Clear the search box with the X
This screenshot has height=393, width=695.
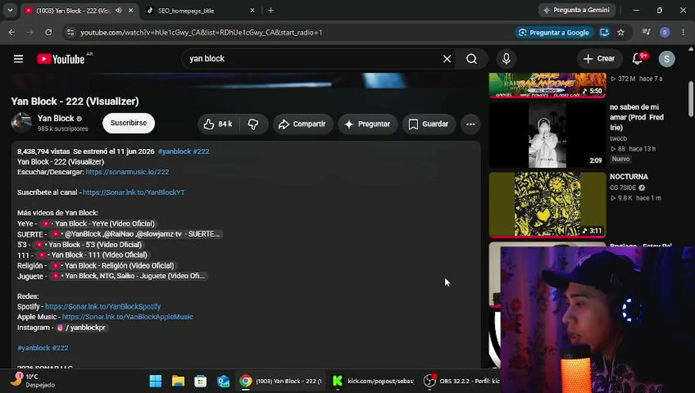tap(447, 59)
